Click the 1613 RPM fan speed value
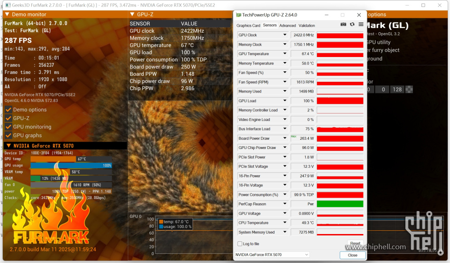This screenshot has width=450, height=263. tap(303, 82)
